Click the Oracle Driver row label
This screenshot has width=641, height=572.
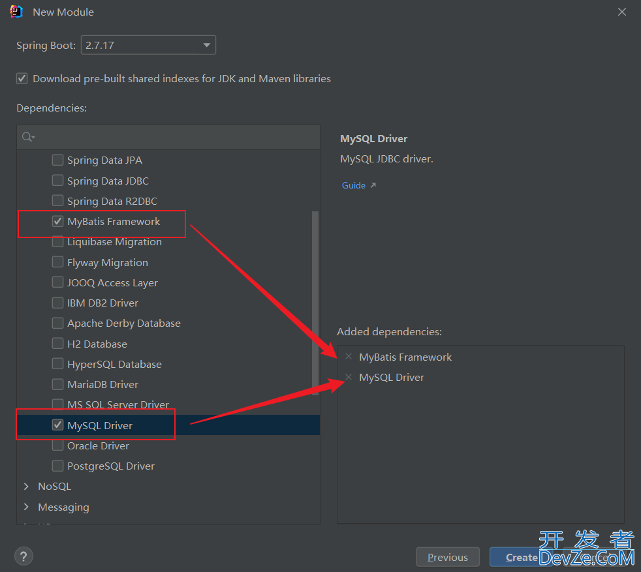coord(98,445)
